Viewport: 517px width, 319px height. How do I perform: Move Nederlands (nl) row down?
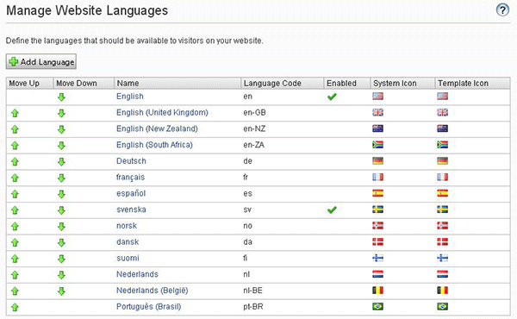click(x=61, y=275)
